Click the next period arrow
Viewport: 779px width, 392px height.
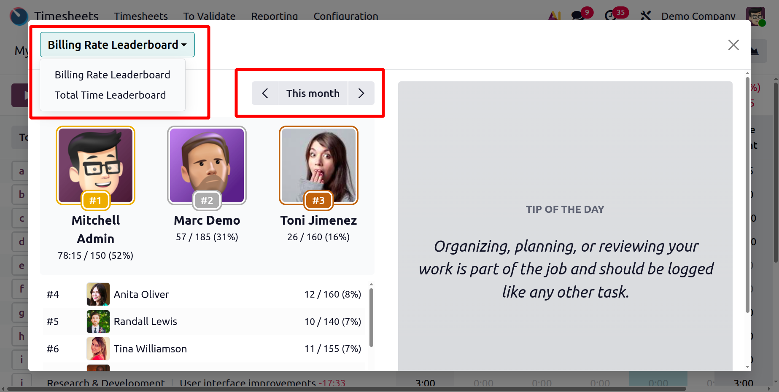pos(361,93)
